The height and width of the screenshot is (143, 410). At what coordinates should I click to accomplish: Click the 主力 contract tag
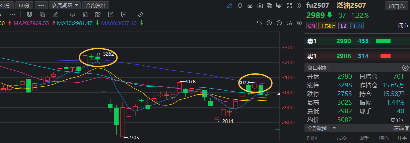[x=357, y=26]
